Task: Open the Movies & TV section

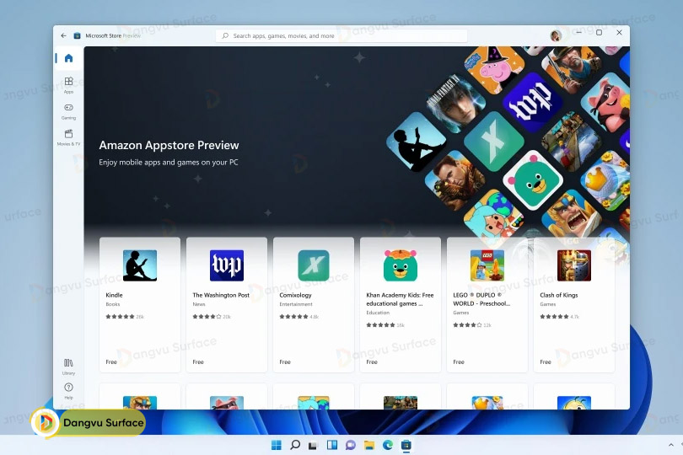Action: coord(69,137)
